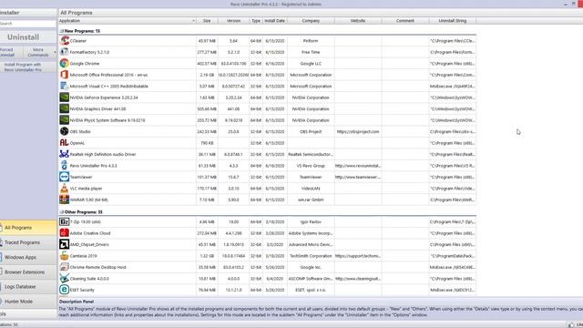Click the 402.57 MB size cell
This screenshot has width=583, height=328.
[207, 64]
